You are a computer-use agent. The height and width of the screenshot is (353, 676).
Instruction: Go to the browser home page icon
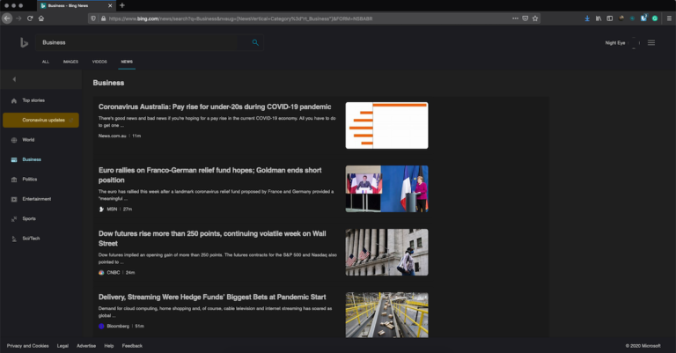(x=41, y=18)
